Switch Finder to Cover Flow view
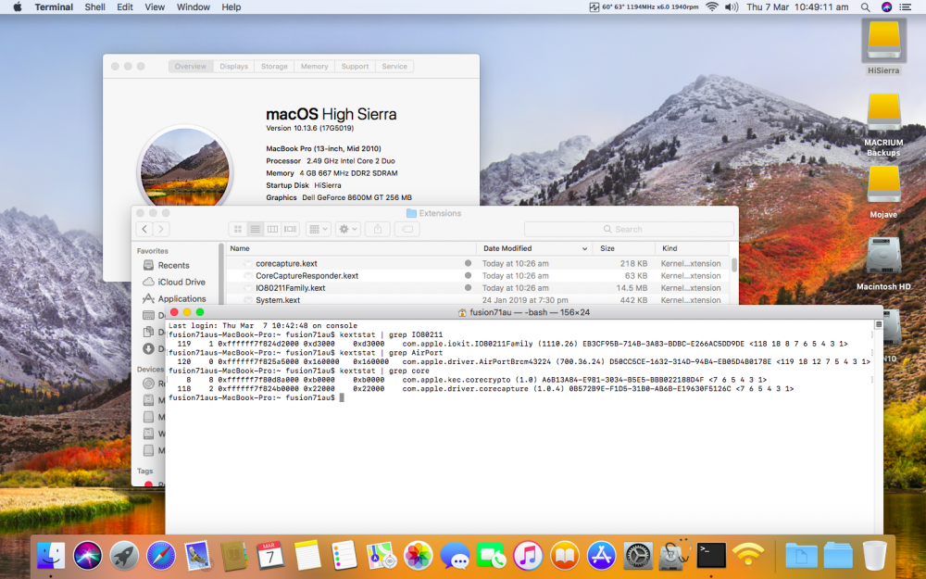Screen dimensions: 926x579 (x=290, y=229)
